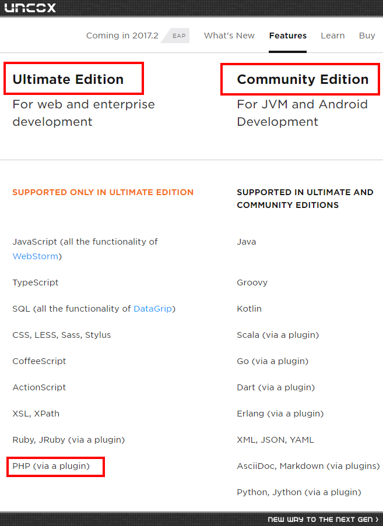The width and height of the screenshot is (383, 526).
Task: Click the Kotlin list entry
Action: [x=249, y=309]
